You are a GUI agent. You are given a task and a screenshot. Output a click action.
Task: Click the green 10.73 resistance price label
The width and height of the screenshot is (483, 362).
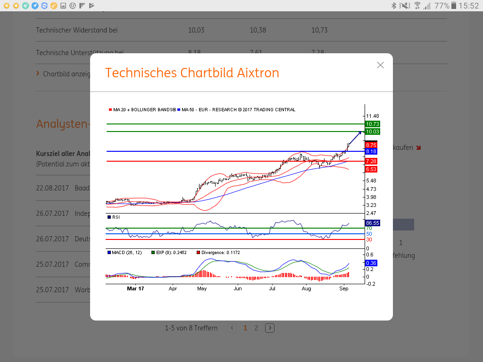(372, 124)
